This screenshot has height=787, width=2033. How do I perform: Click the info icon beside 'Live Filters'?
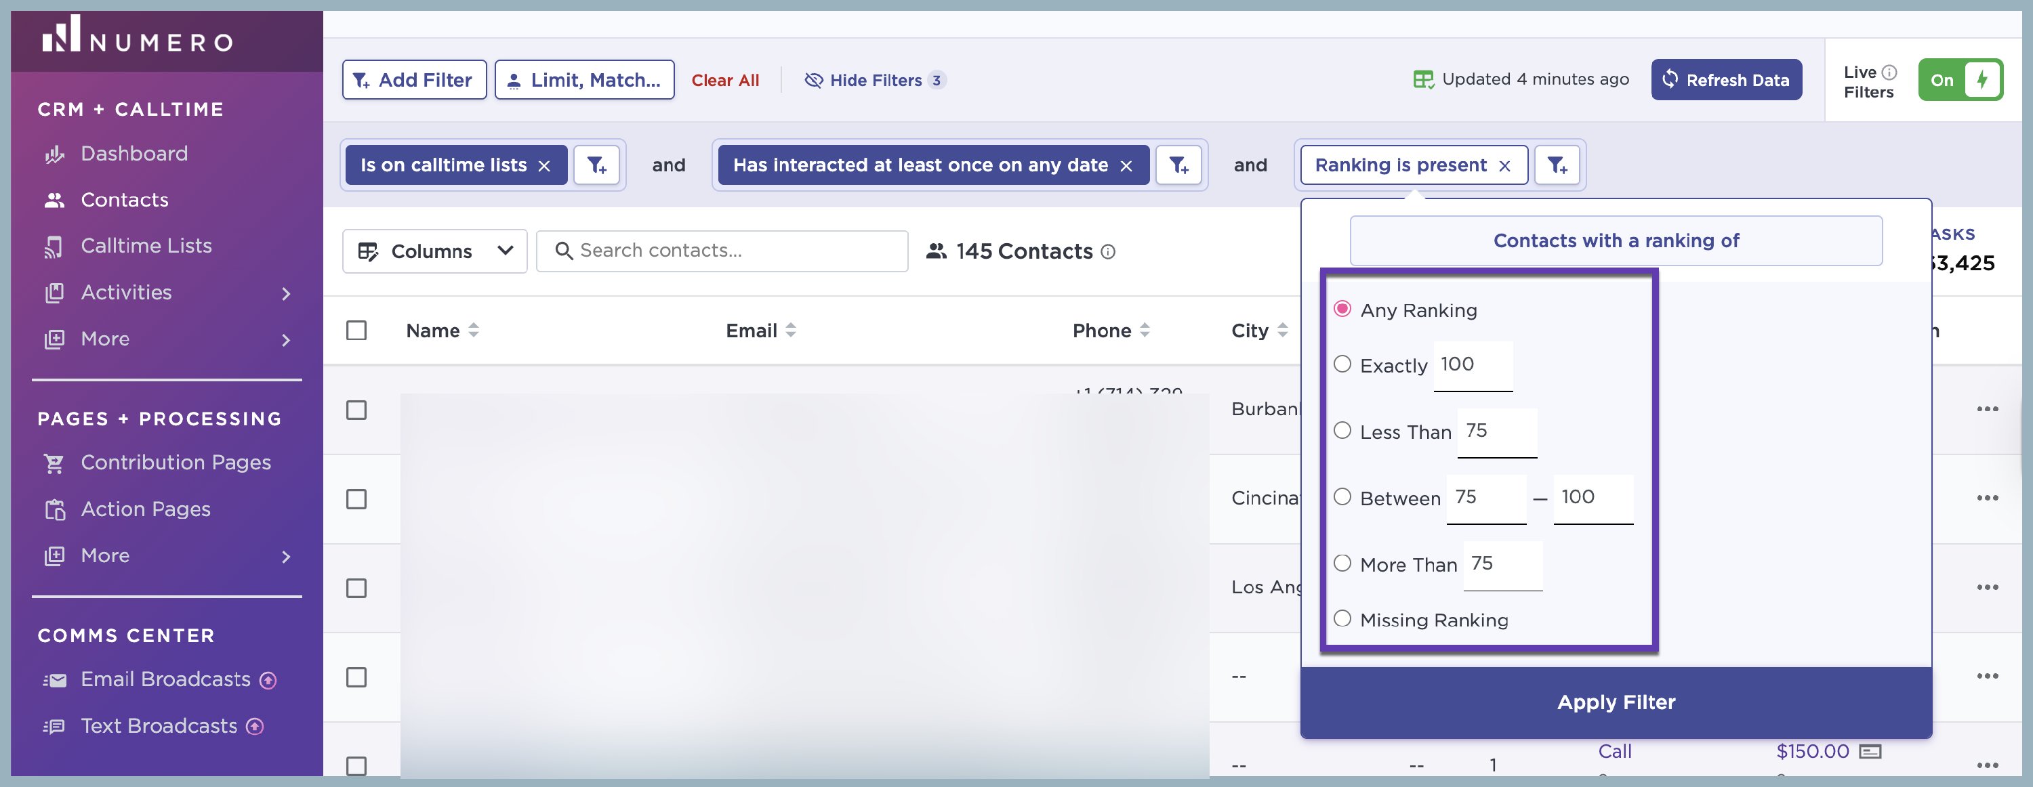tap(1889, 72)
